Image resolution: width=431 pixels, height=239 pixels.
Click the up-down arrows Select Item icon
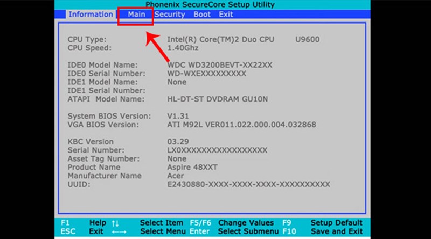coord(115,223)
